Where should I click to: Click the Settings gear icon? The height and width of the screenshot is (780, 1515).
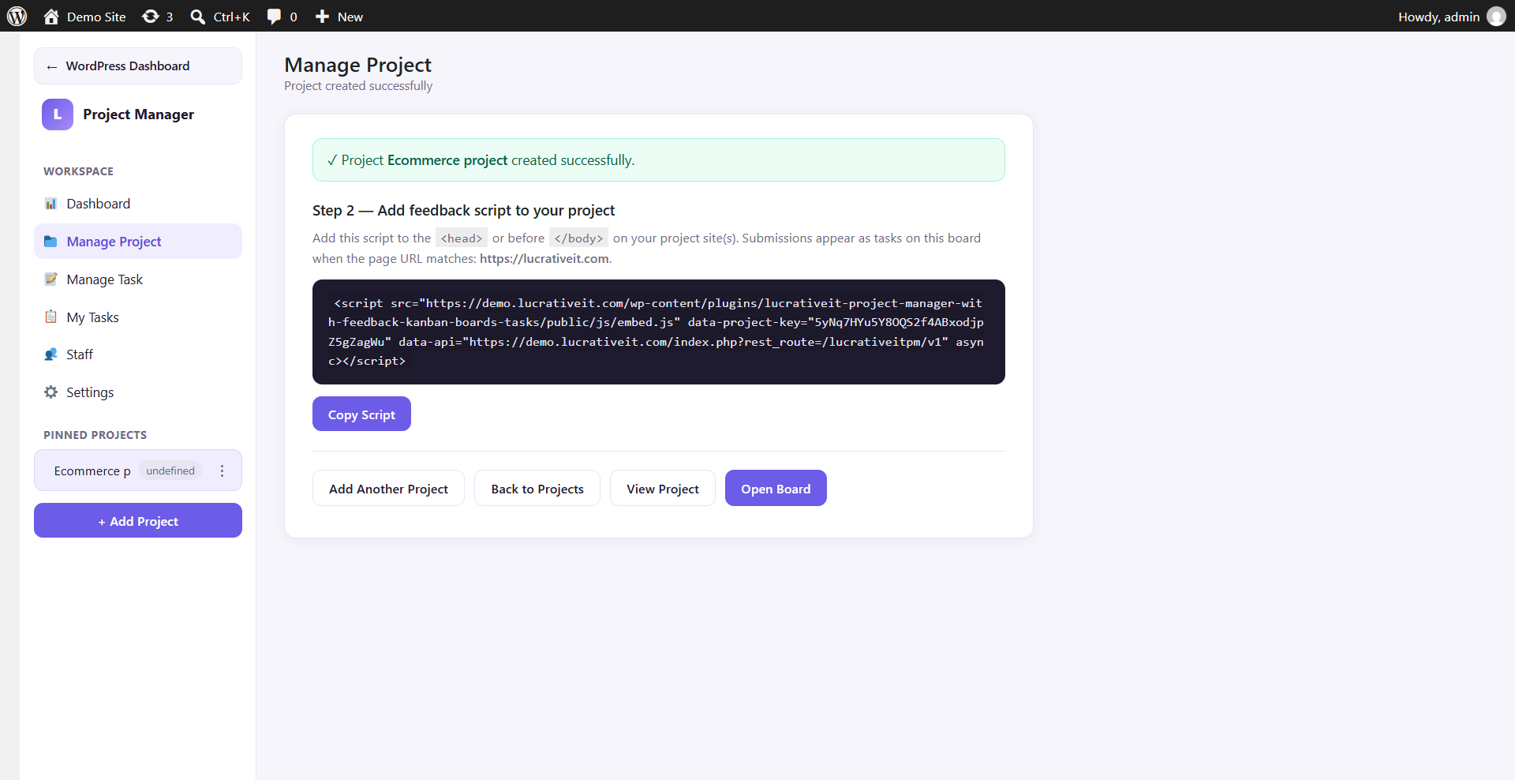click(x=50, y=392)
